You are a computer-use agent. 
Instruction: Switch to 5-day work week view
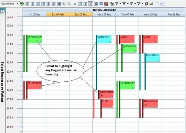coord(85,4)
